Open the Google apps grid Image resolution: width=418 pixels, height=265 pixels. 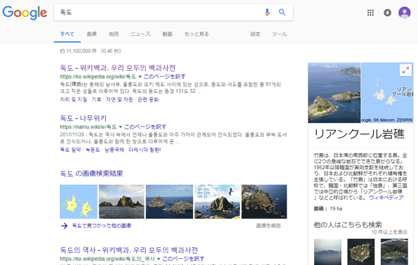(x=371, y=12)
